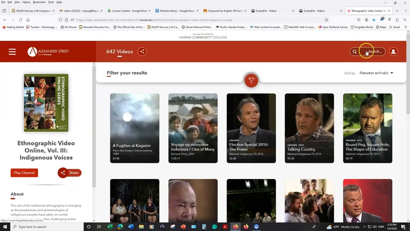The image size is (410, 231).
Task: Open the Forgotten Books bookmark
Action: point(362,27)
